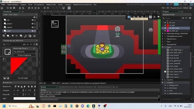
Task: Add new asset layer icon
Action: (21, 36)
